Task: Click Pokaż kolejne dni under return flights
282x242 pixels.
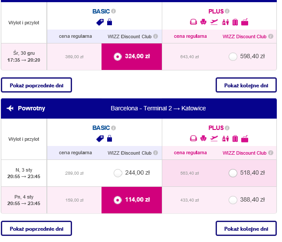Action: (x=246, y=229)
